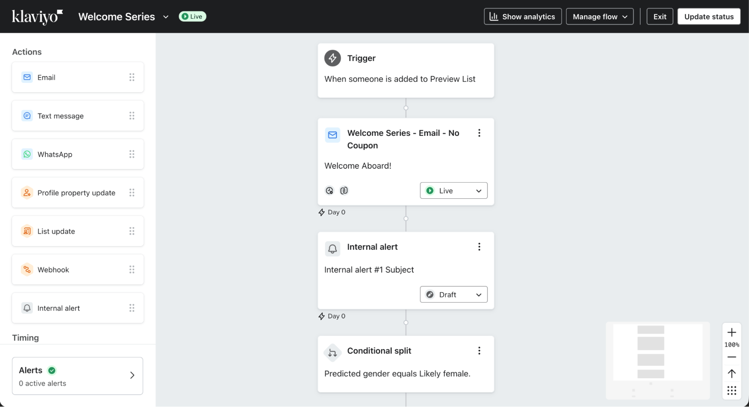This screenshot has height=407, width=749.
Task: Open the Manage flow menu
Action: 599,16
